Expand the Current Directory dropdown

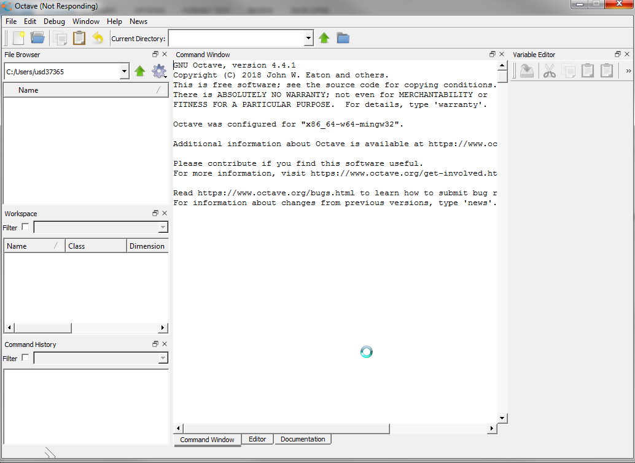308,38
